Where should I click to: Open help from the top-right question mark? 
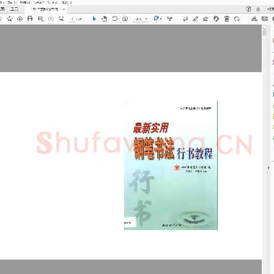point(249,9)
